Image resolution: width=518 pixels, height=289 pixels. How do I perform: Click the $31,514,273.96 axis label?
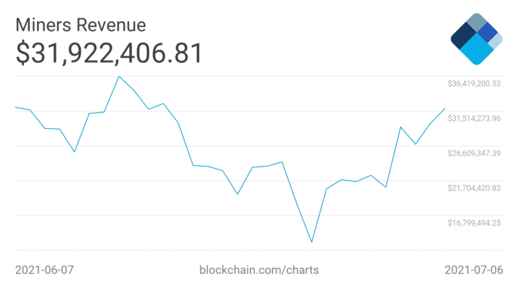click(474, 119)
